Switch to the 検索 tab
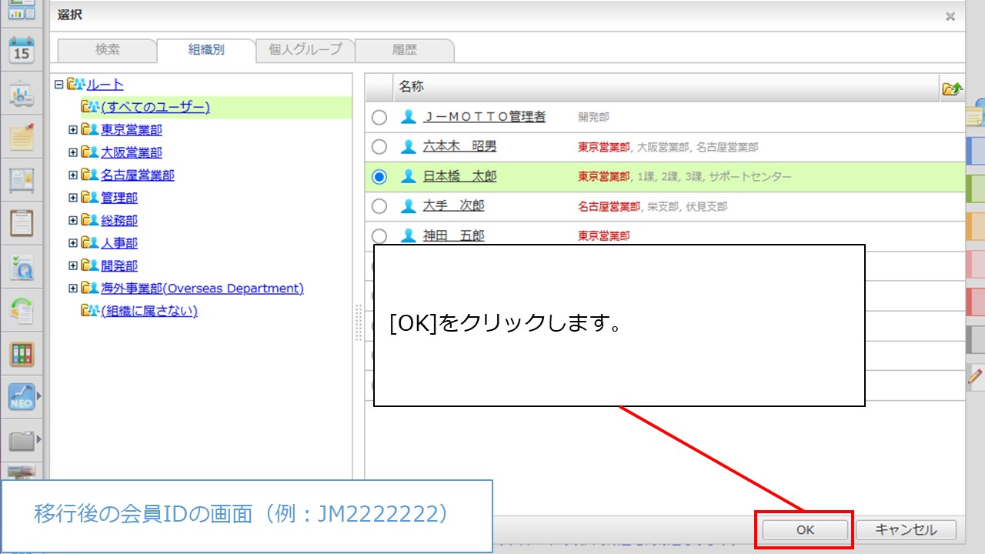 [107, 50]
